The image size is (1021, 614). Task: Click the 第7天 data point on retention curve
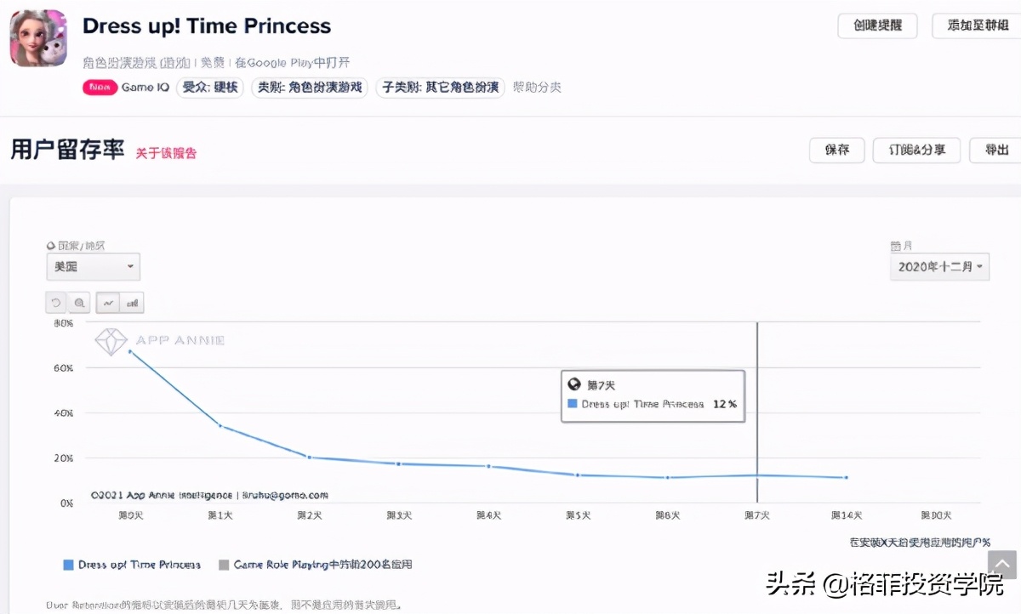click(x=756, y=477)
